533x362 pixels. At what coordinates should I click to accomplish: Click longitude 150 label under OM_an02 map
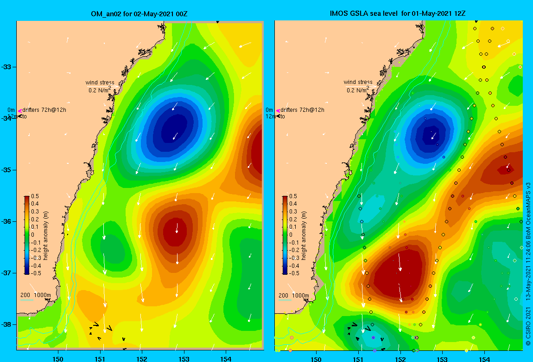pyautogui.click(x=58, y=359)
